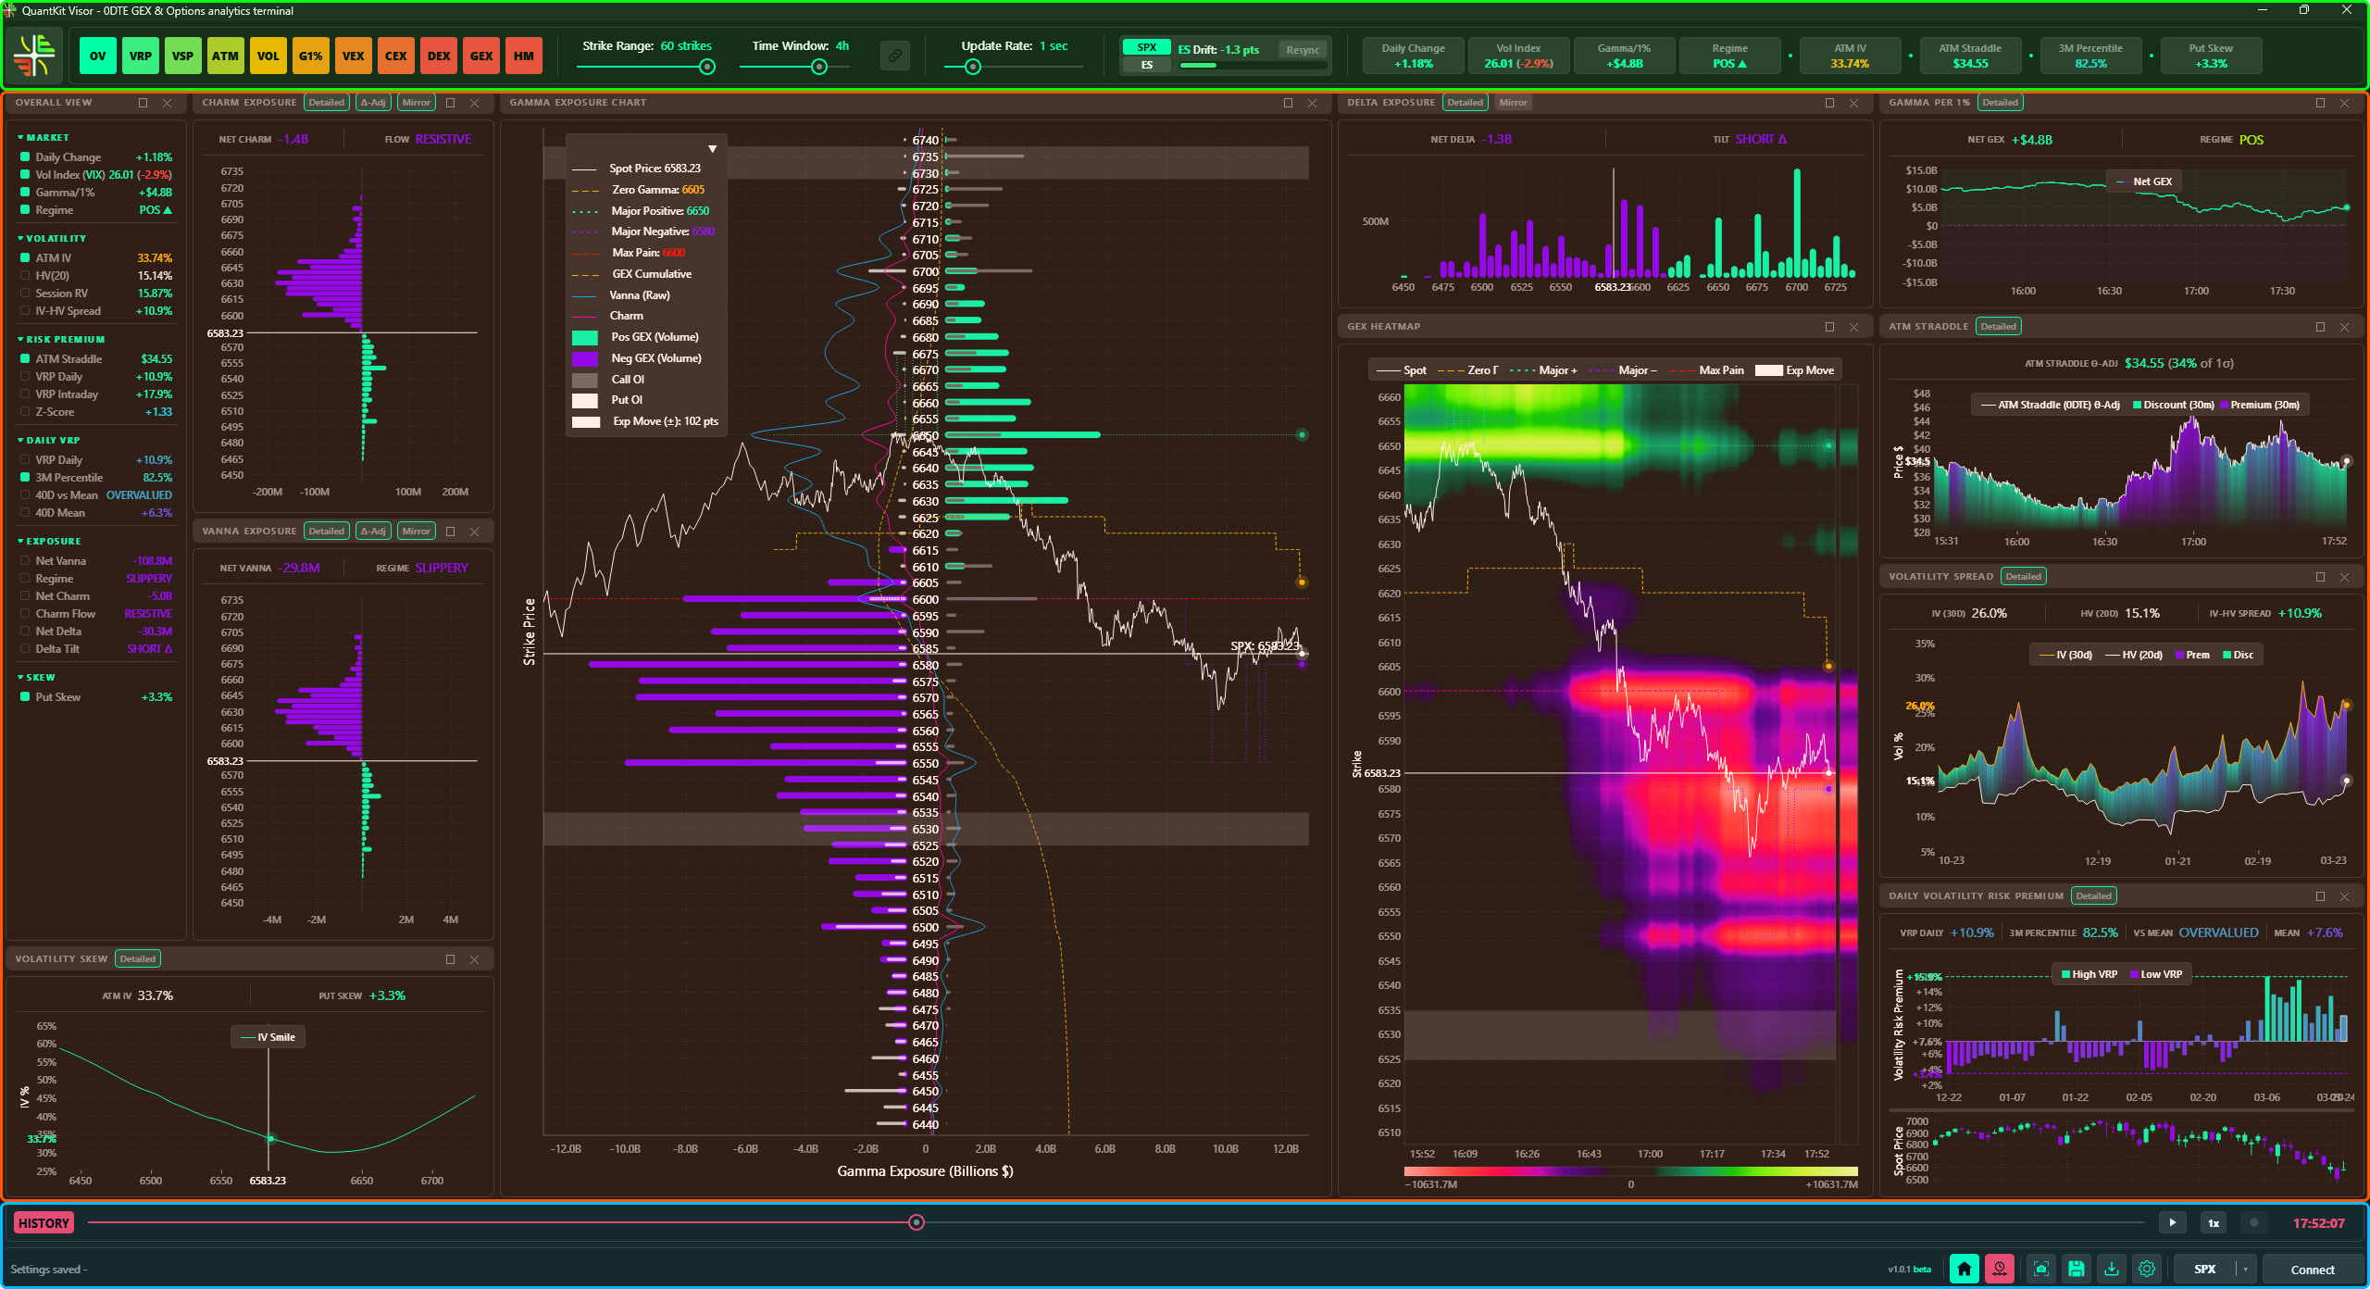The width and height of the screenshot is (2370, 1289).
Task: Click the camera screenshot icon in status bar
Action: point(2039,1269)
